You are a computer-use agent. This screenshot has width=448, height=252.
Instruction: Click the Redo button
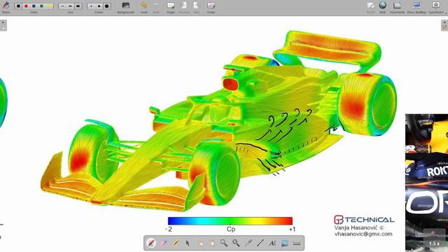coord(155,8)
